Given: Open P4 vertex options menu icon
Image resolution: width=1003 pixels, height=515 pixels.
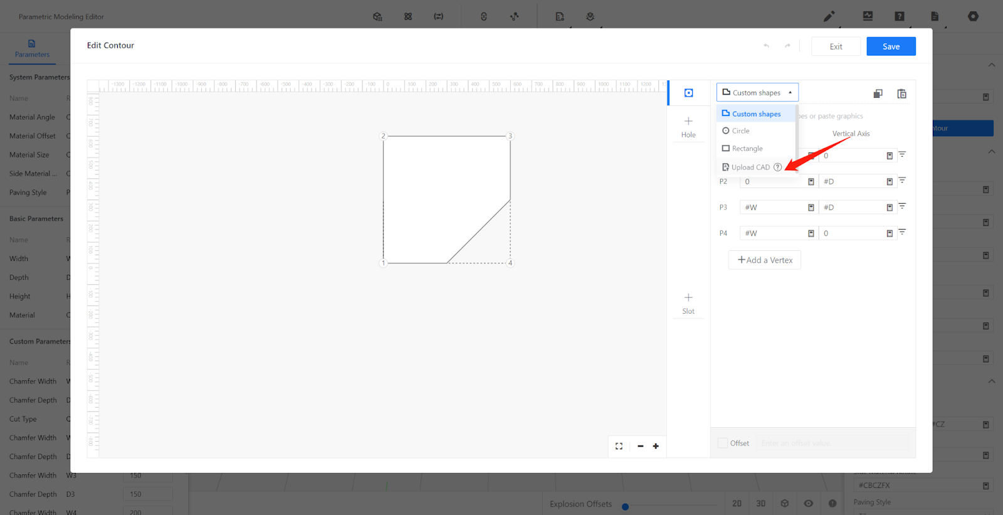Looking at the screenshot, I should tap(902, 232).
